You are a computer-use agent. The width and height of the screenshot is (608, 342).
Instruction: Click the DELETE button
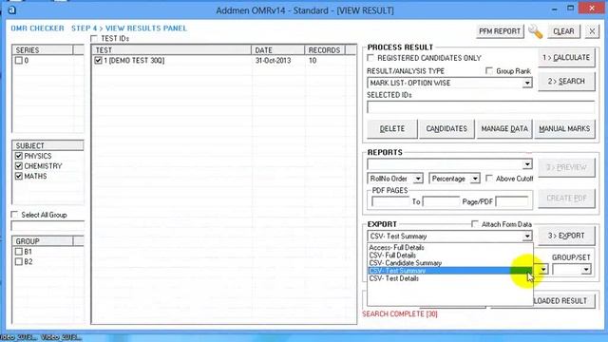click(x=392, y=129)
